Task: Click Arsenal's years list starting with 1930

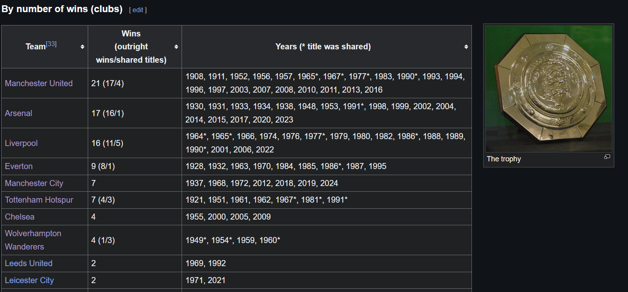Action: click(321, 113)
